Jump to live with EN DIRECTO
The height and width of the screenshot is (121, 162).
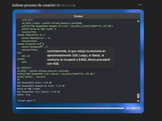click(x=133, y=108)
